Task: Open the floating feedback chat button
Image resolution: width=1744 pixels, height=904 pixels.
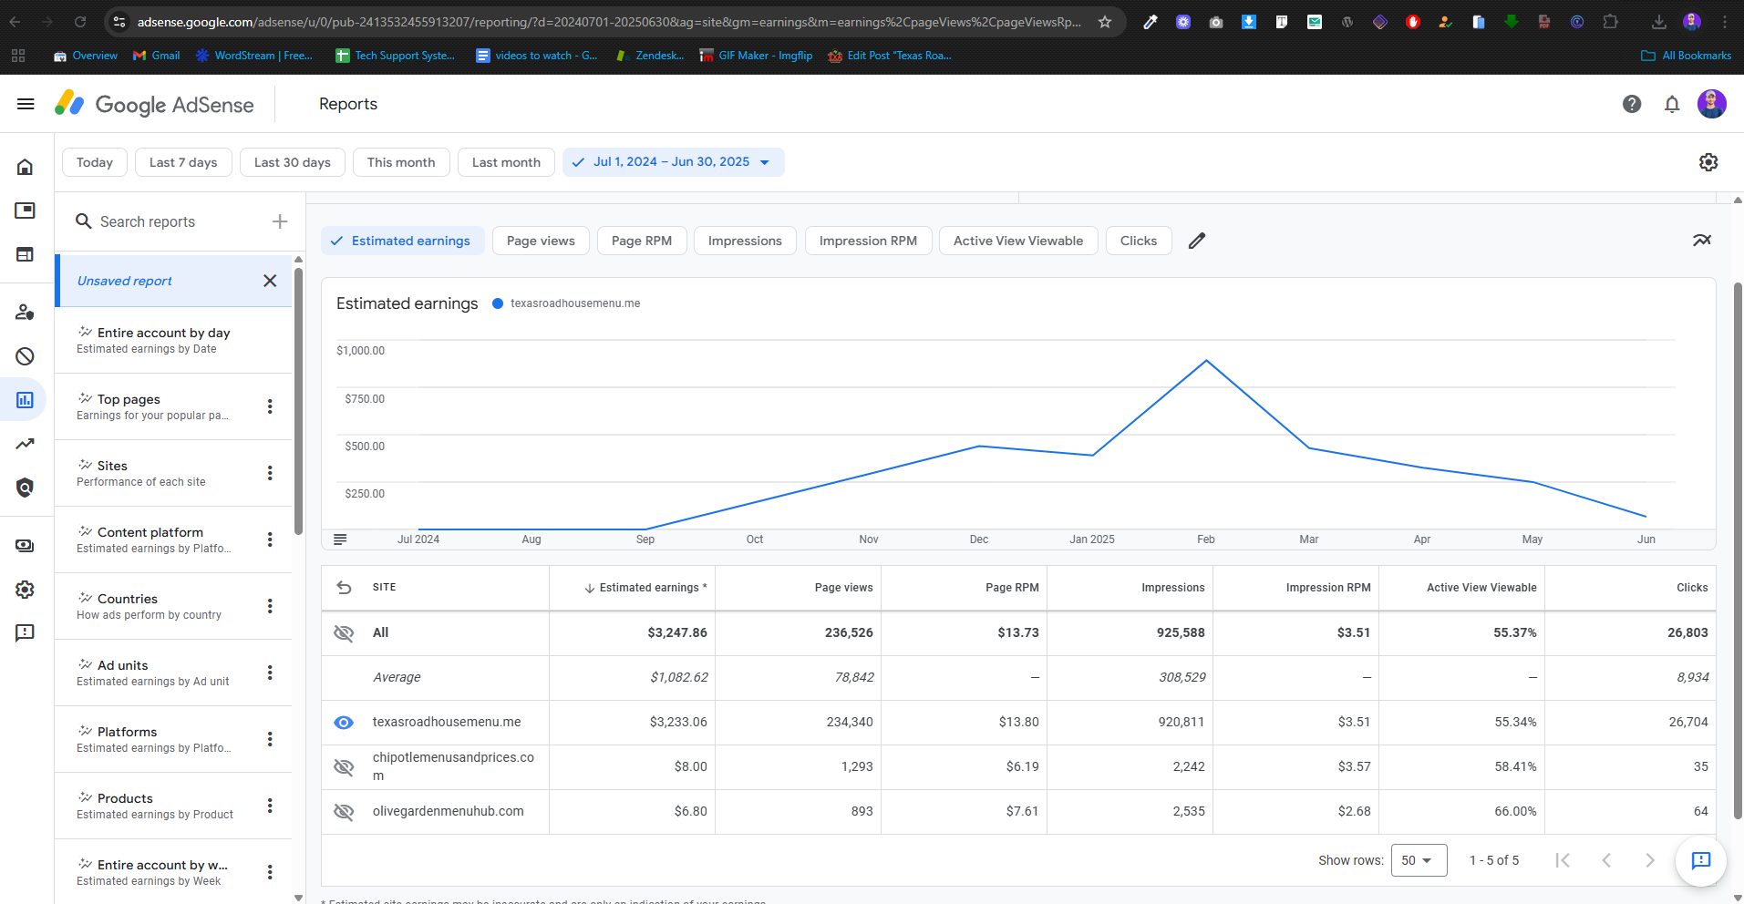Action: click(x=1701, y=860)
